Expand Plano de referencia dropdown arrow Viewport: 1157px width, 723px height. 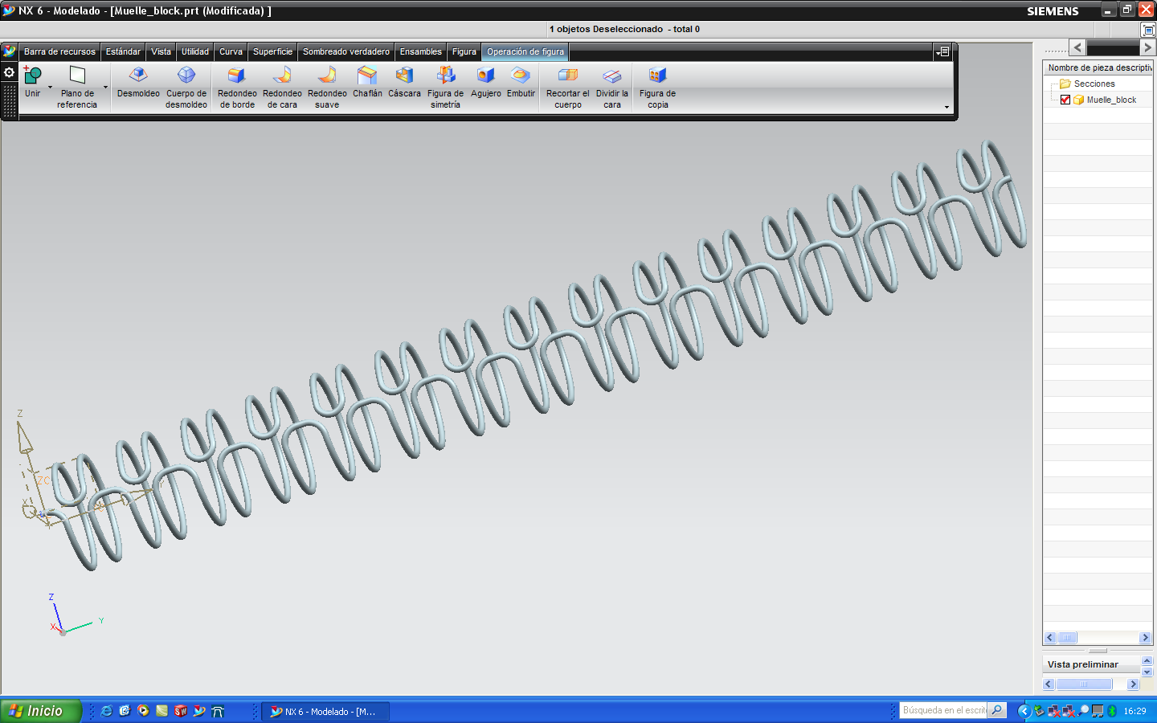105,87
